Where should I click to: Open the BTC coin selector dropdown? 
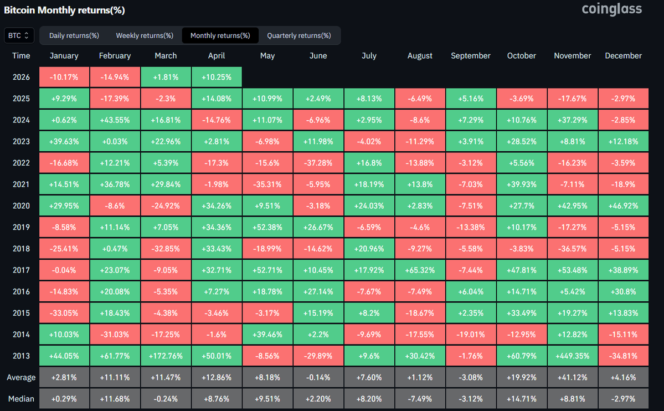19,35
